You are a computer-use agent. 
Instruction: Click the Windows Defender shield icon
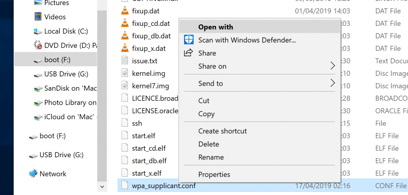click(x=188, y=40)
